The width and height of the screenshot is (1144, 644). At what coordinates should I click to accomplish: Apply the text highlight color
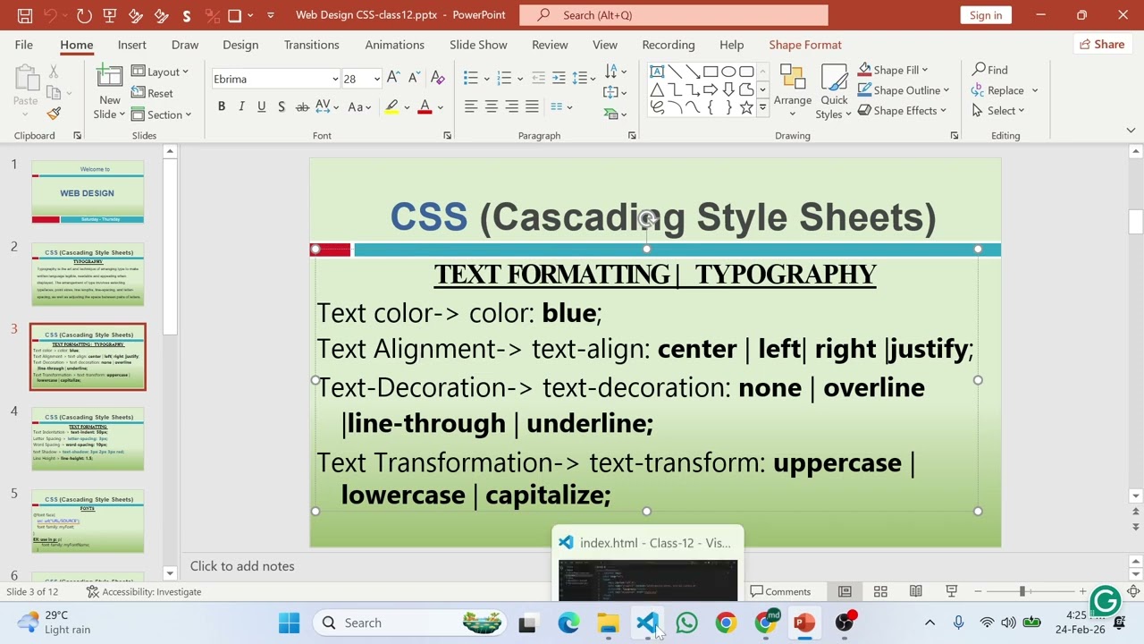coord(391,106)
